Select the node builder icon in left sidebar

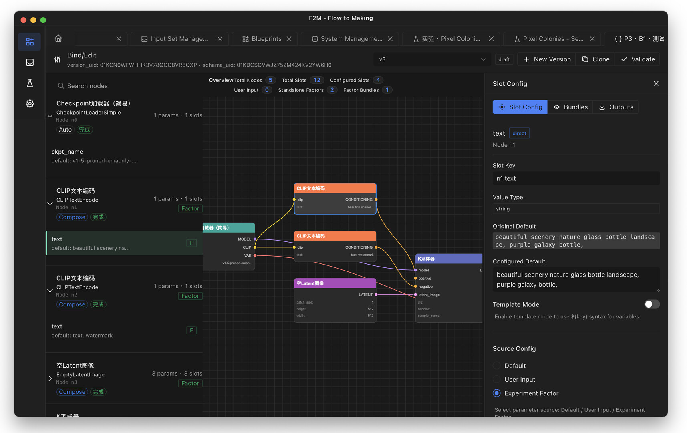tap(29, 41)
